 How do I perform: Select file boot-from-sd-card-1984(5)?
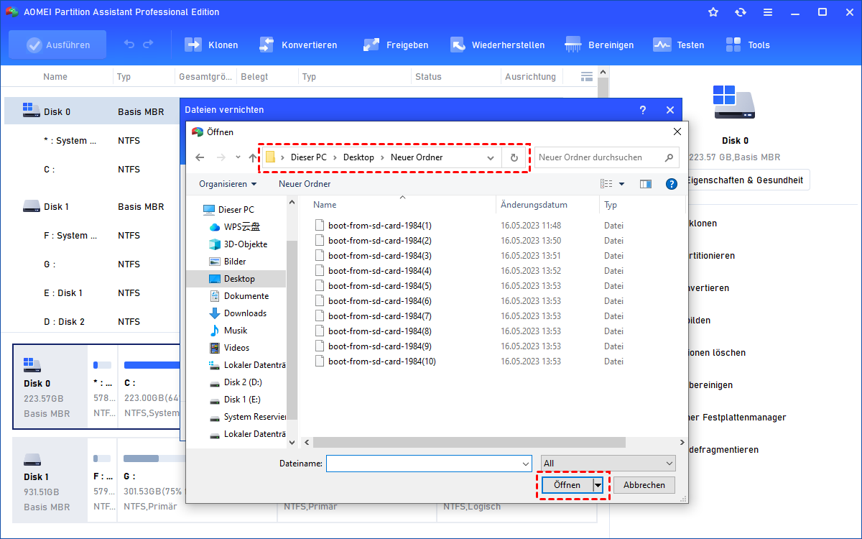tap(380, 286)
